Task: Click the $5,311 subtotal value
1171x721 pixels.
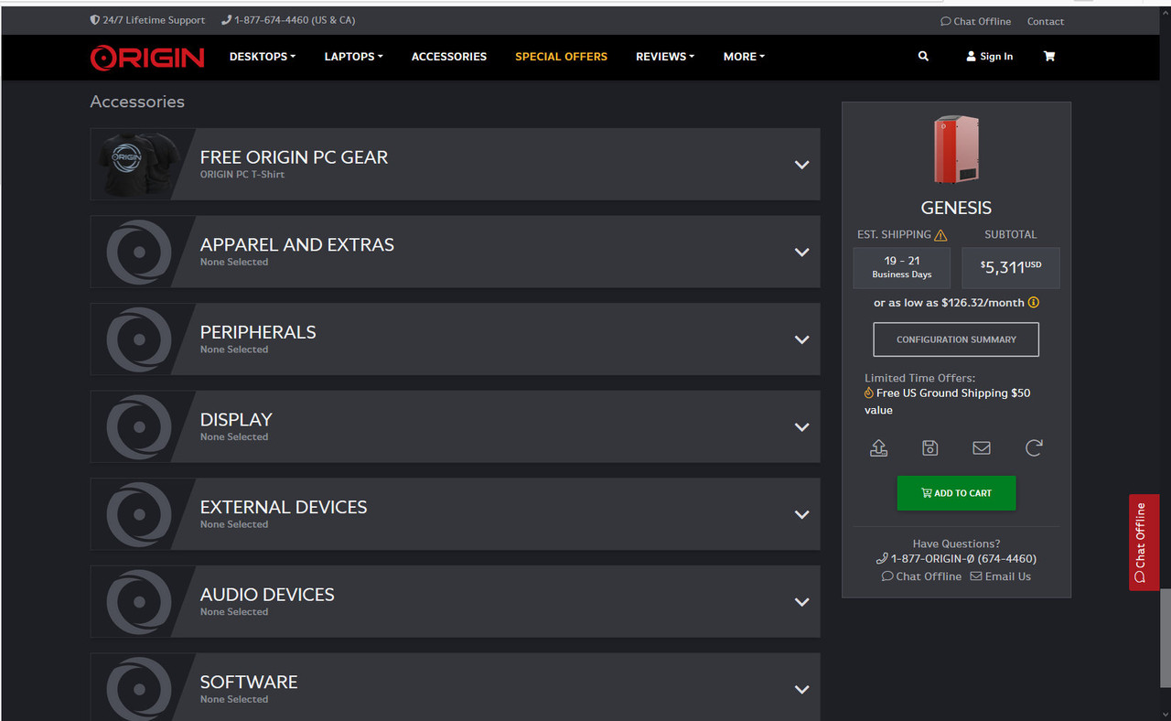Action: click(1011, 267)
